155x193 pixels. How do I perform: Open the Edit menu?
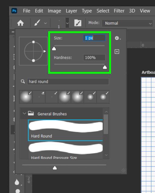pyautogui.click(x=39, y=11)
